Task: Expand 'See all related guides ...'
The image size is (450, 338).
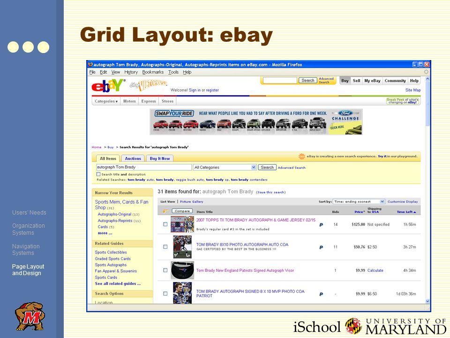Action: [118, 284]
